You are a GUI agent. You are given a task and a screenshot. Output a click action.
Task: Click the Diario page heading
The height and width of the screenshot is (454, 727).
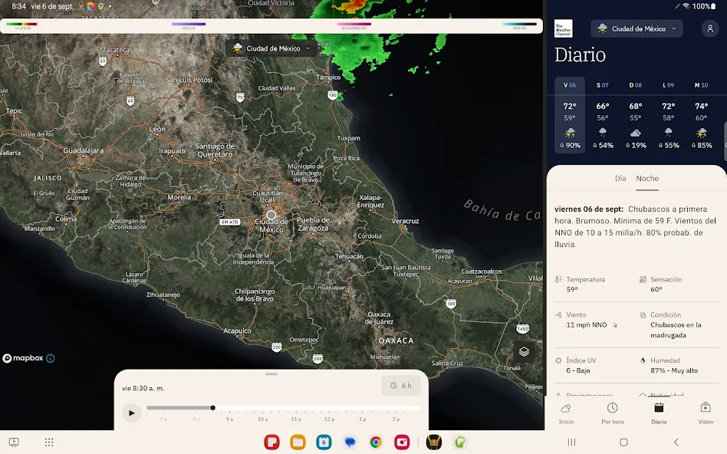(x=580, y=54)
